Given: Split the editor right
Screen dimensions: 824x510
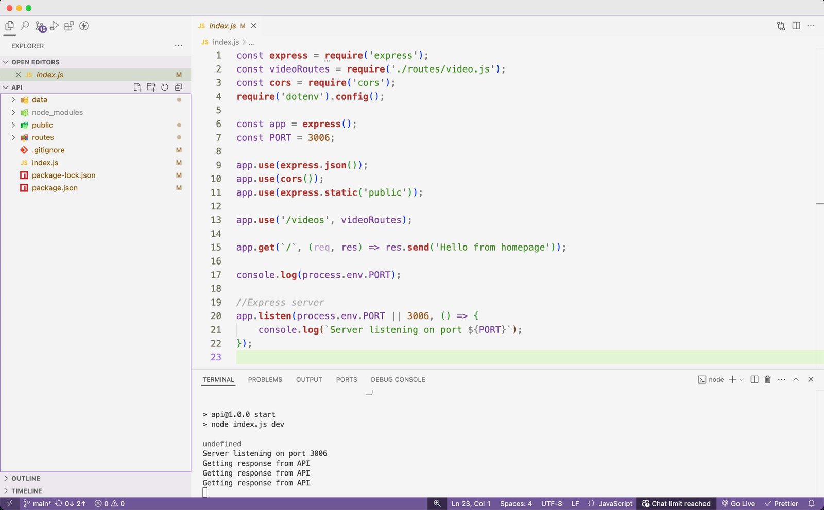Looking at the screenshot, I should coord(796,26).
